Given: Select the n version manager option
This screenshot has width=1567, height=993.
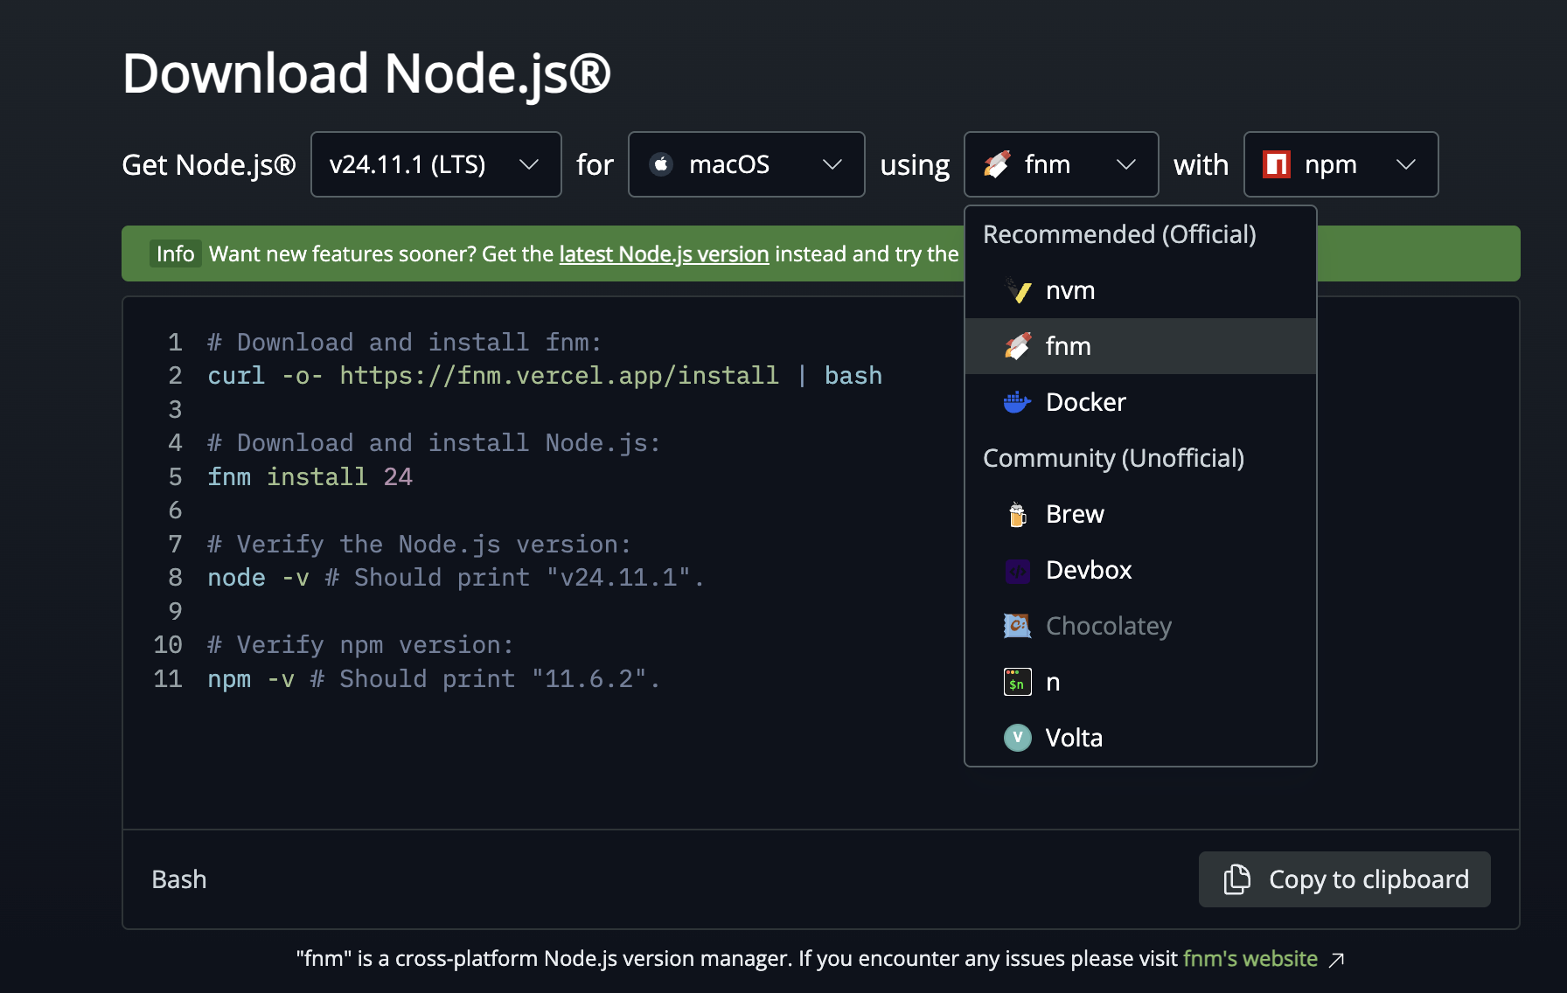Looking at the screenshot, I should tap(1140, 682).
